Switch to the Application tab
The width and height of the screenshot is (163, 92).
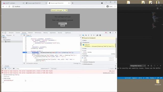[x=53, y=33]
